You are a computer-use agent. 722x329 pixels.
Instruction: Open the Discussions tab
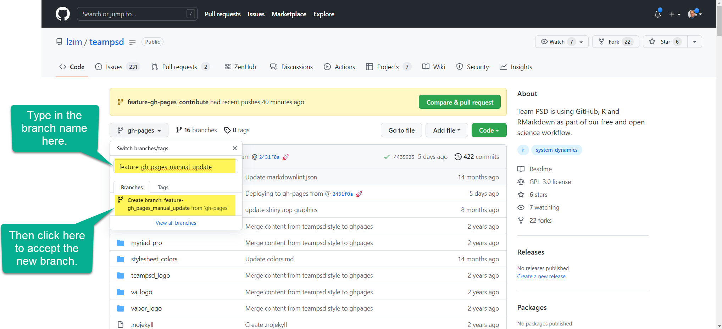click(291, 67)
